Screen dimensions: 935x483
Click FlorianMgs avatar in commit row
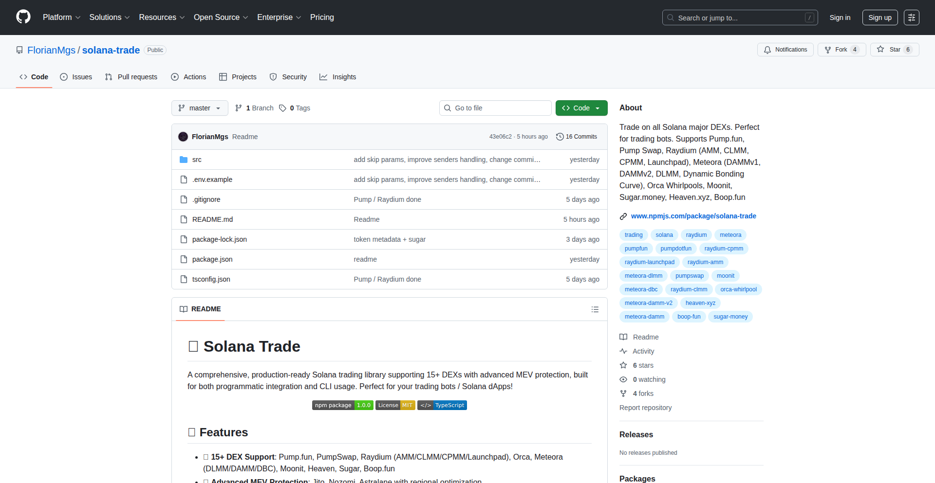pos(183,137)
